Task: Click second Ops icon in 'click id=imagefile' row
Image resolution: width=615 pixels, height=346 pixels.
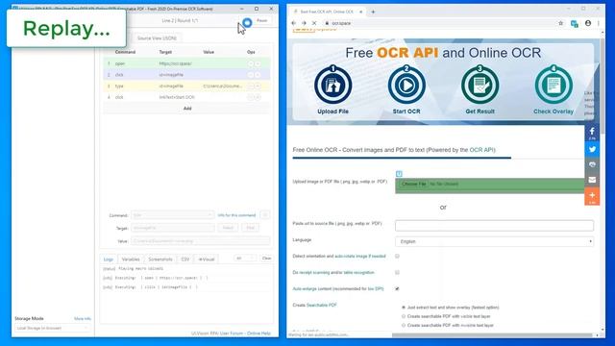Action: coord(258,75)
